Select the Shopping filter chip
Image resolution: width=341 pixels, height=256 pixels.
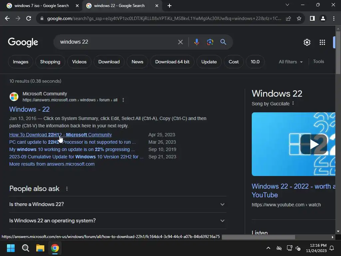coord(50,62)
